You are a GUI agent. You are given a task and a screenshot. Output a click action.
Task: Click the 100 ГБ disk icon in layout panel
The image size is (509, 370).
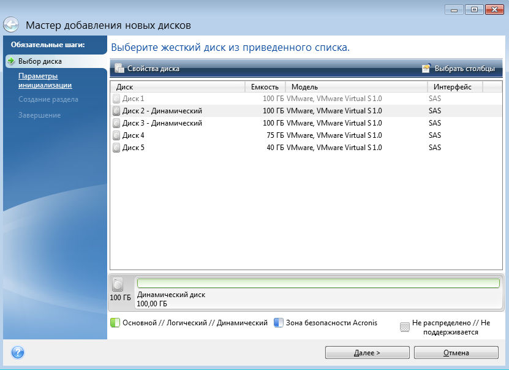118,284
